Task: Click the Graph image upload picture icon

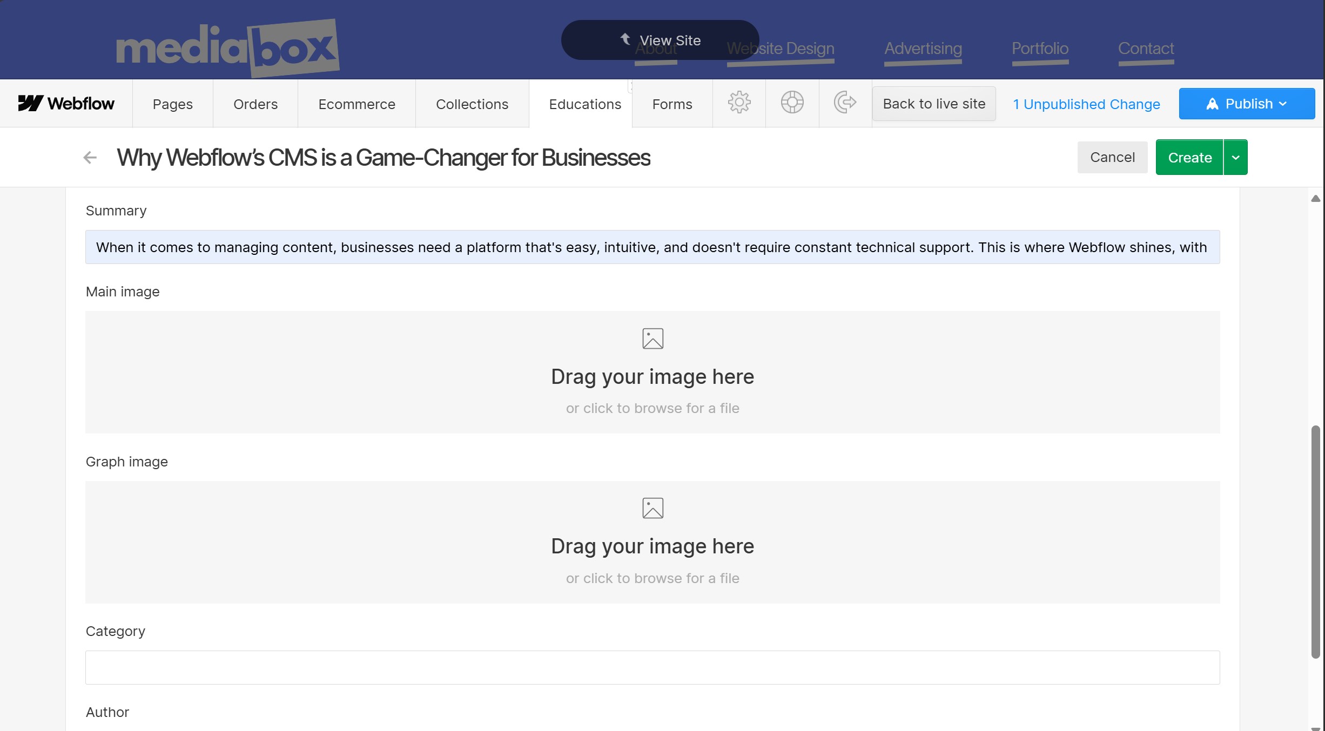Action: (653, 508)
